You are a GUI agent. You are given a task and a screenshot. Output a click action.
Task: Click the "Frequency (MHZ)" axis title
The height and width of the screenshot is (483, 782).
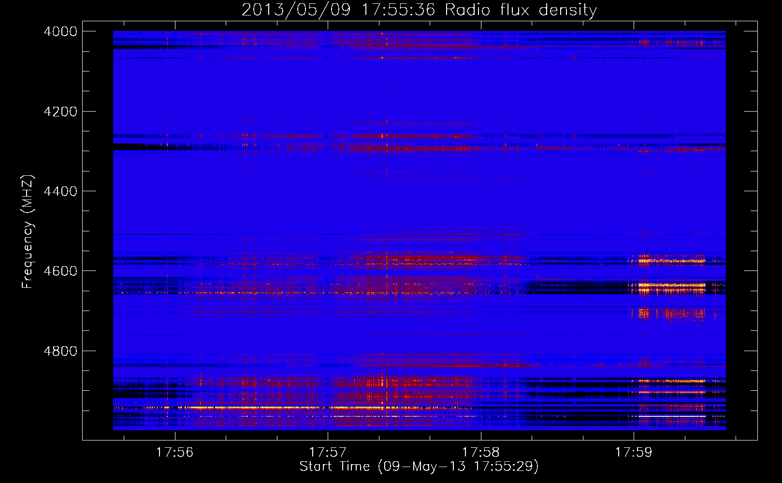click(28, 232)
